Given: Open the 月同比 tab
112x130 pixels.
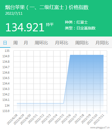Looking at the screenshot, I should 102,43.
